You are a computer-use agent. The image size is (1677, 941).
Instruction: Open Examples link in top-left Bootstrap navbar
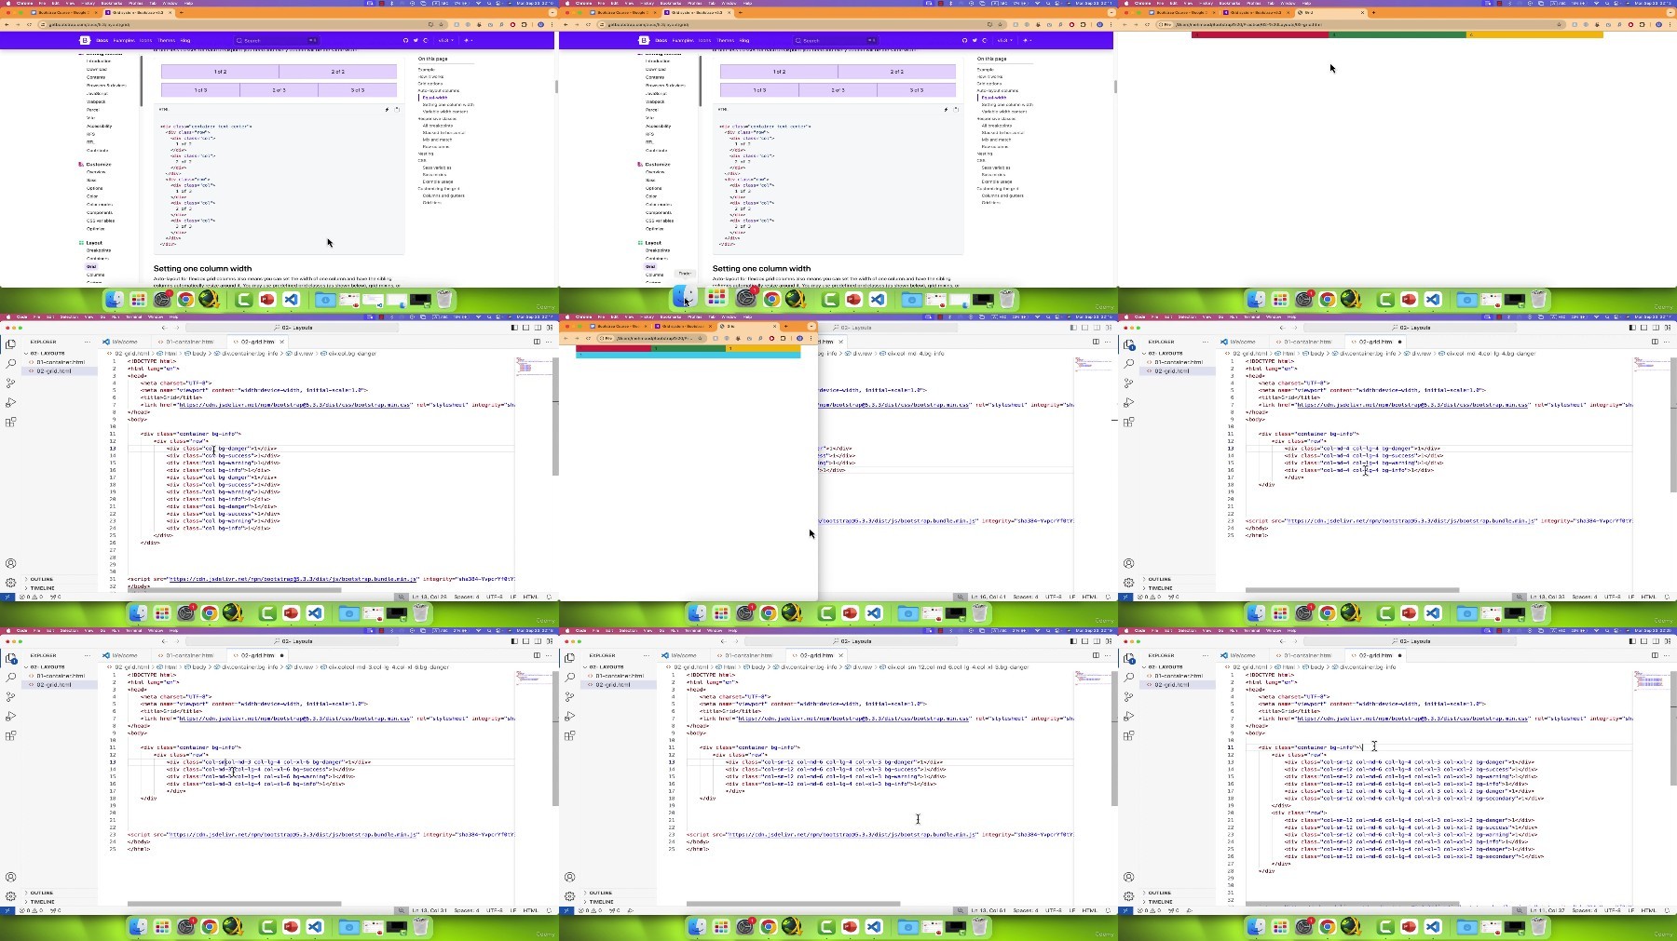(124, 40)
